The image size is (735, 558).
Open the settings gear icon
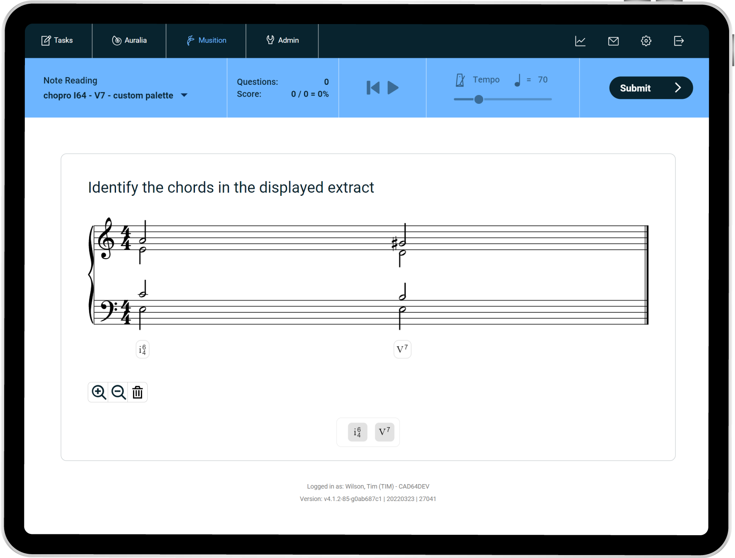pos(646,41)
